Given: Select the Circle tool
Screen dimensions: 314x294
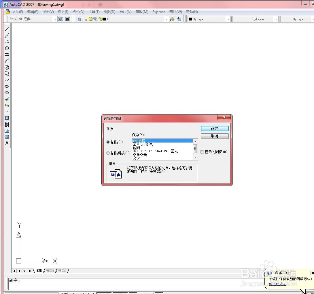Looking at the screenshot, I should [x=7, y=68].
